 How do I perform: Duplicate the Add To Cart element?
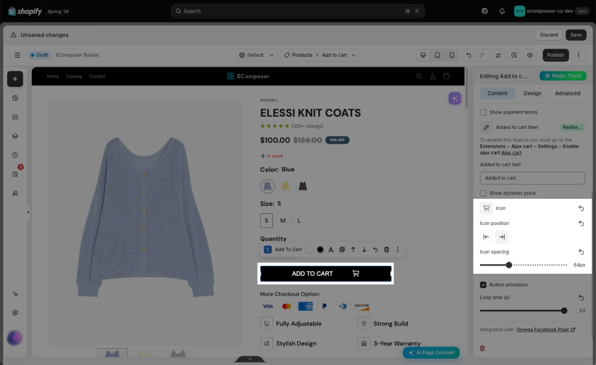[342, 249]
